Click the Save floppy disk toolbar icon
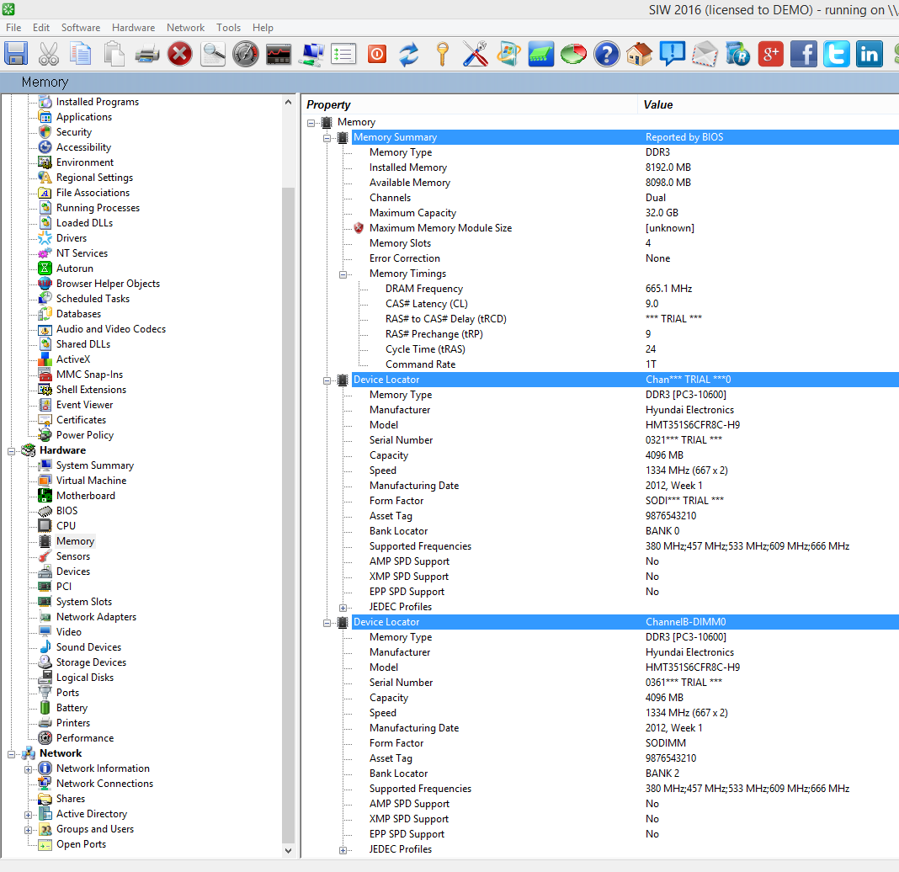This screenshot has width=899, height=872. point(16,54)
